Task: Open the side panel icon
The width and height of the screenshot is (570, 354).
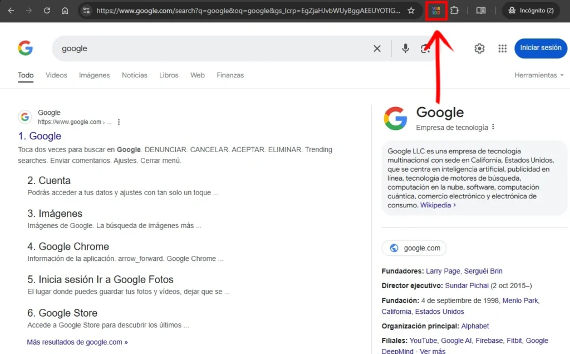Action: point(481,11)
